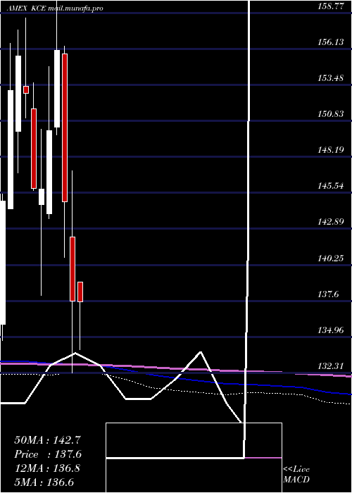Click the 132.31 price axis label
The width and height of the screenshot is (352, 493).
click(331, 366)
